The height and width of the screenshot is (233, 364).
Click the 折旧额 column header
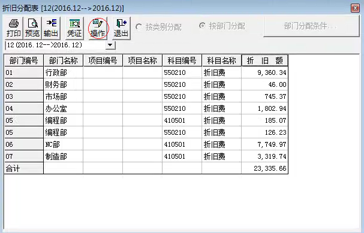265,60
